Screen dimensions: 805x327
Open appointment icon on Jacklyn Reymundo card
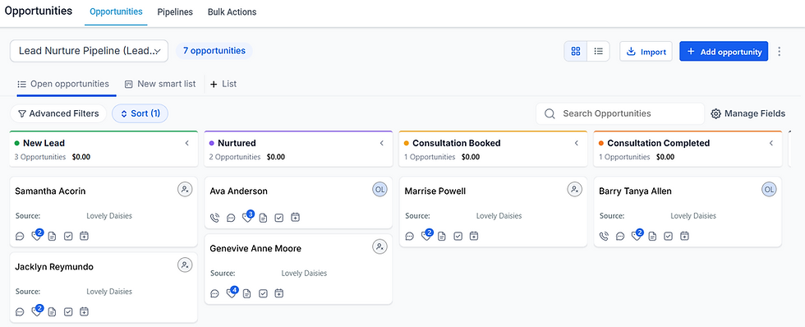click(84, 311)
